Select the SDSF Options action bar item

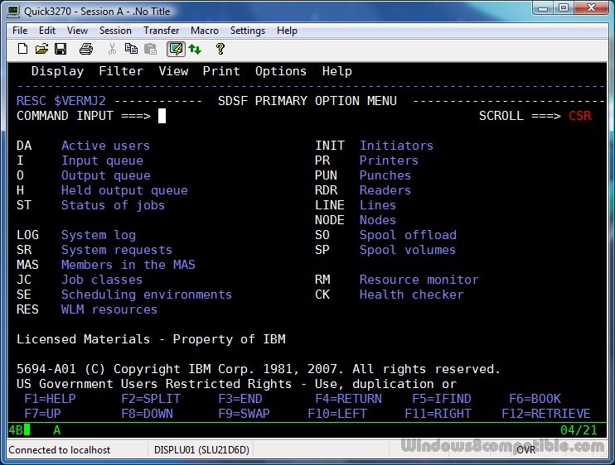281,71
